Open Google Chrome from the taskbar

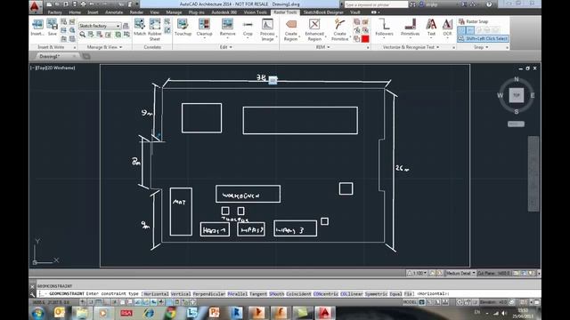171,313
